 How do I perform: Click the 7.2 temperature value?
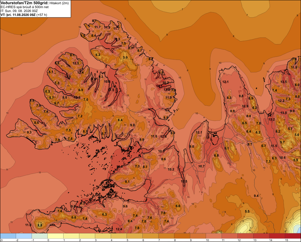80,116
